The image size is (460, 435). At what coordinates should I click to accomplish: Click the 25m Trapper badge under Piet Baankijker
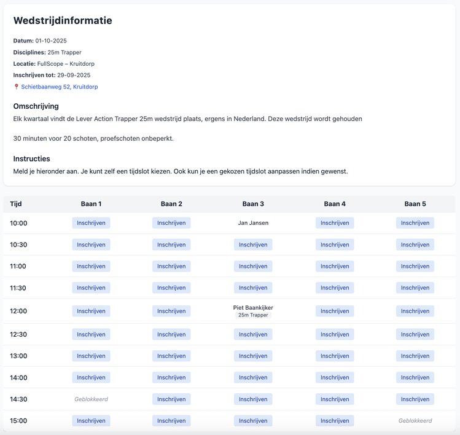point(253,315)
